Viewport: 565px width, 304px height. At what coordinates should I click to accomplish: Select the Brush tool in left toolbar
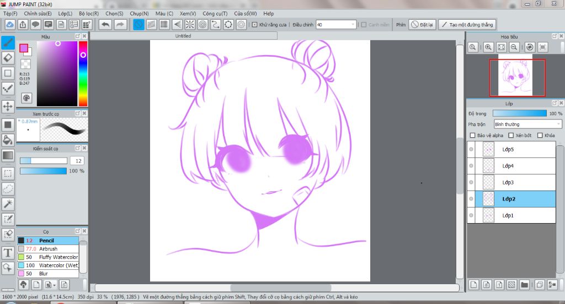point(8,42)
